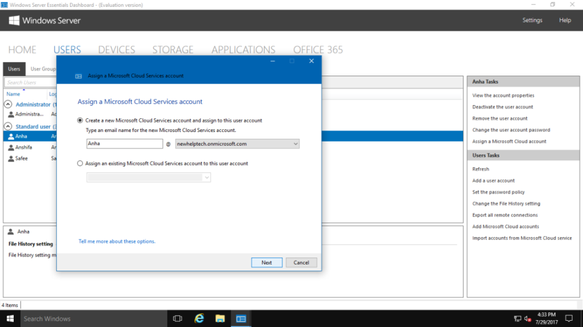Image resolution: width=583 pixels, height=327 pixels.
Task: Open the existing account dropdown
Action: [x=149, y=177]
